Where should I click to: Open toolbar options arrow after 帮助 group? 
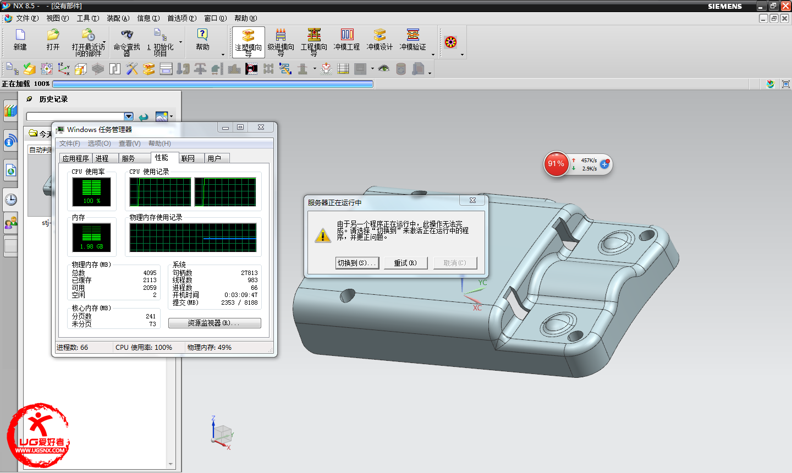(x=223, y=54)
